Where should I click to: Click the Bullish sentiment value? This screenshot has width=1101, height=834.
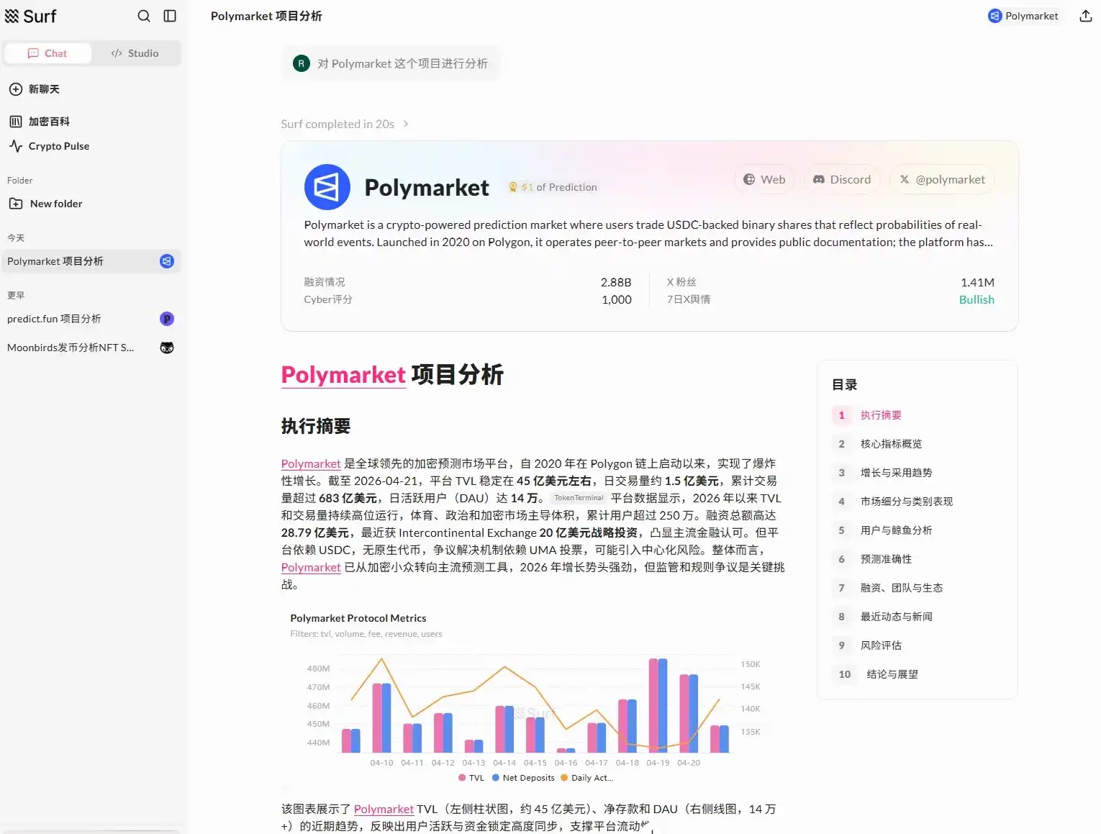point(977,299)
